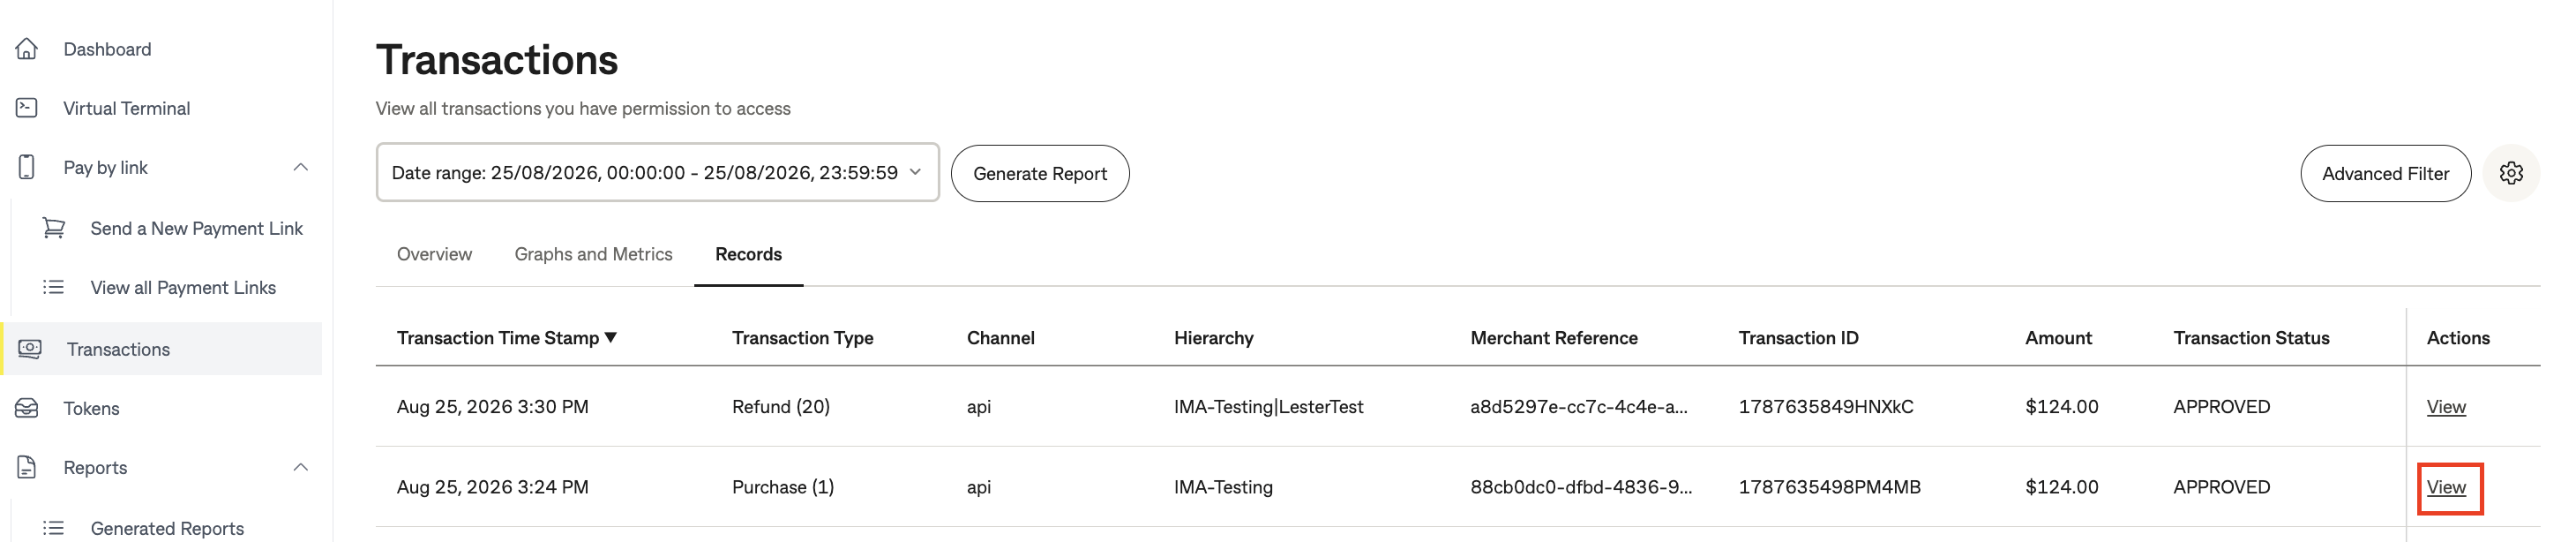
Task: Click the Channel column header
Action: click(1000, 338)
